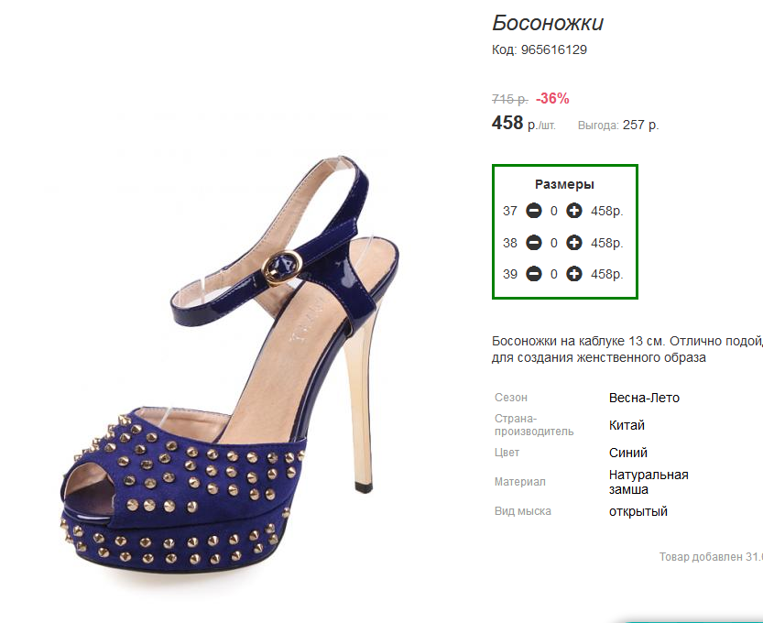The image size is (763, 623).
Task: Decrease quantity for size 37
Action: [x=534, y=211]
